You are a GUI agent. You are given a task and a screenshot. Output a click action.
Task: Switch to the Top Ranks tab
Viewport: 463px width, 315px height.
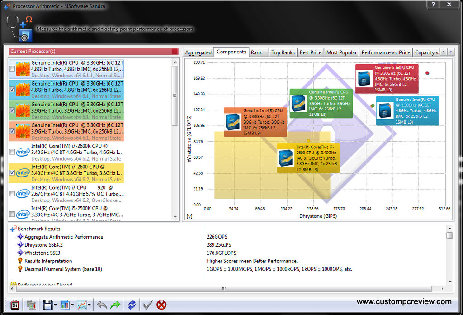283,52
